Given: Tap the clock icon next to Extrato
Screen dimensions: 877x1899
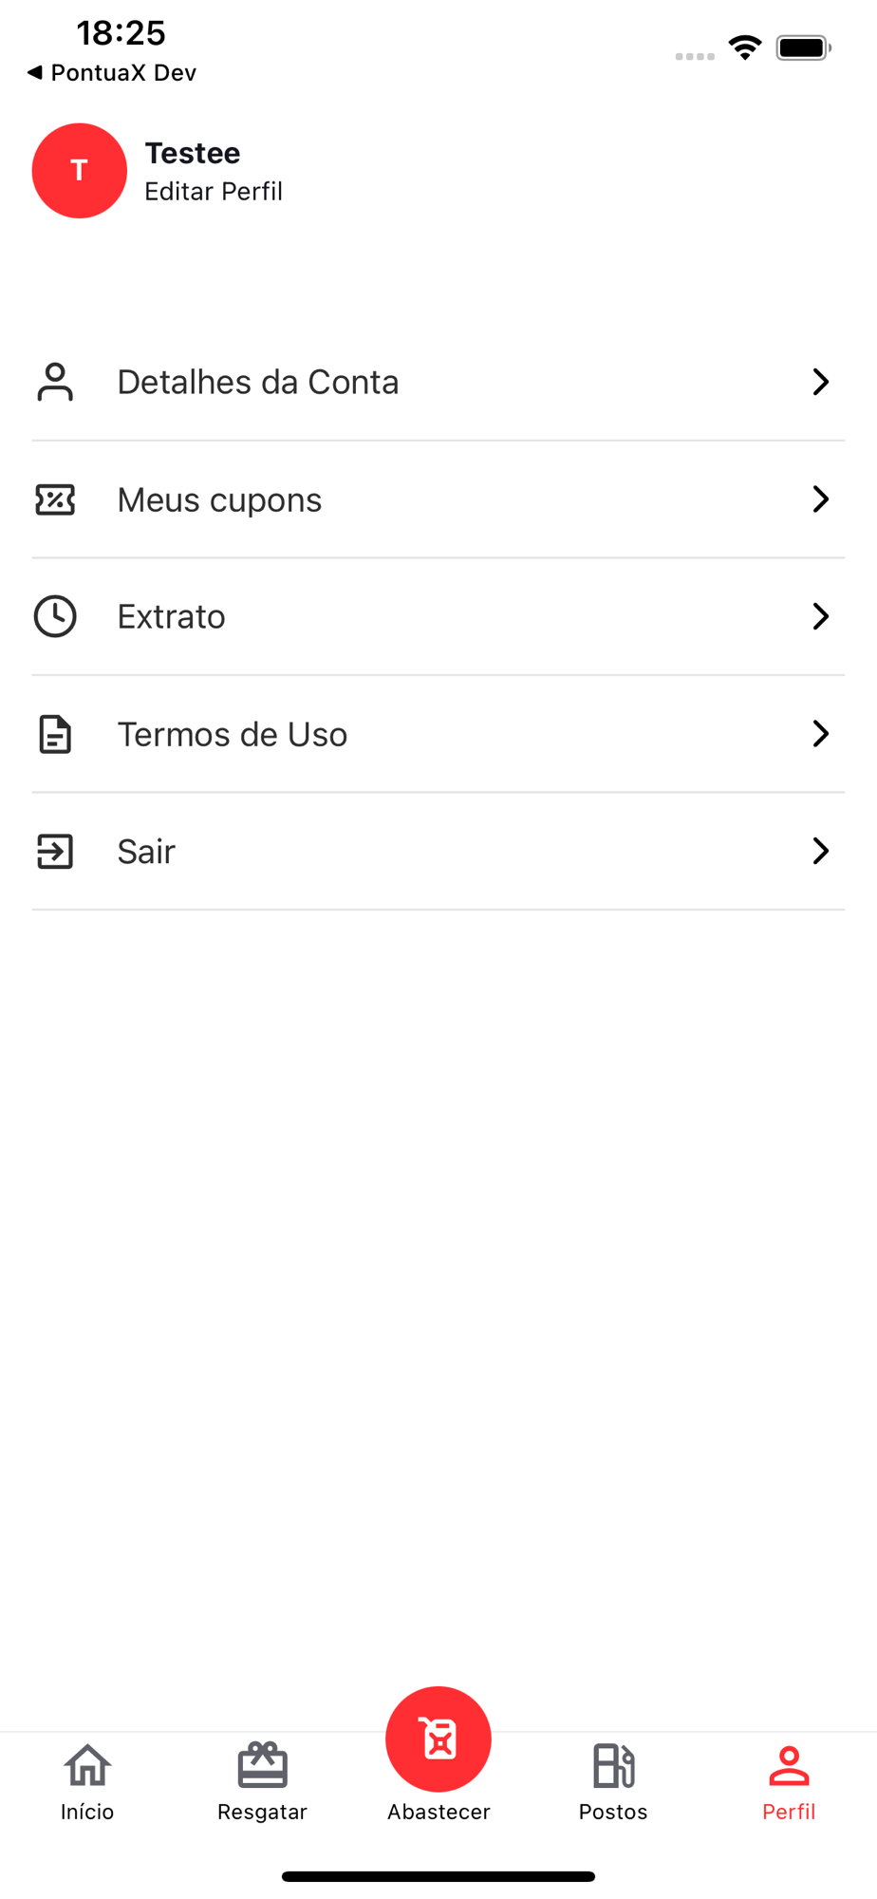Looking at the screenshot, I should coord(55,616).
